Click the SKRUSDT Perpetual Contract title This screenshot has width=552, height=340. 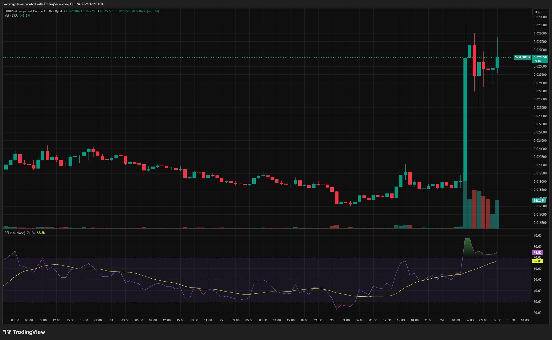pyautogui.click(x=25, y=11)
